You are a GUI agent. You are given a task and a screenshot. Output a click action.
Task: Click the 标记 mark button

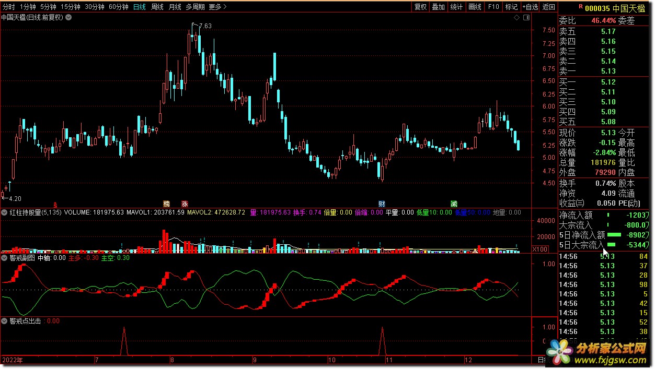pos(511,7)
